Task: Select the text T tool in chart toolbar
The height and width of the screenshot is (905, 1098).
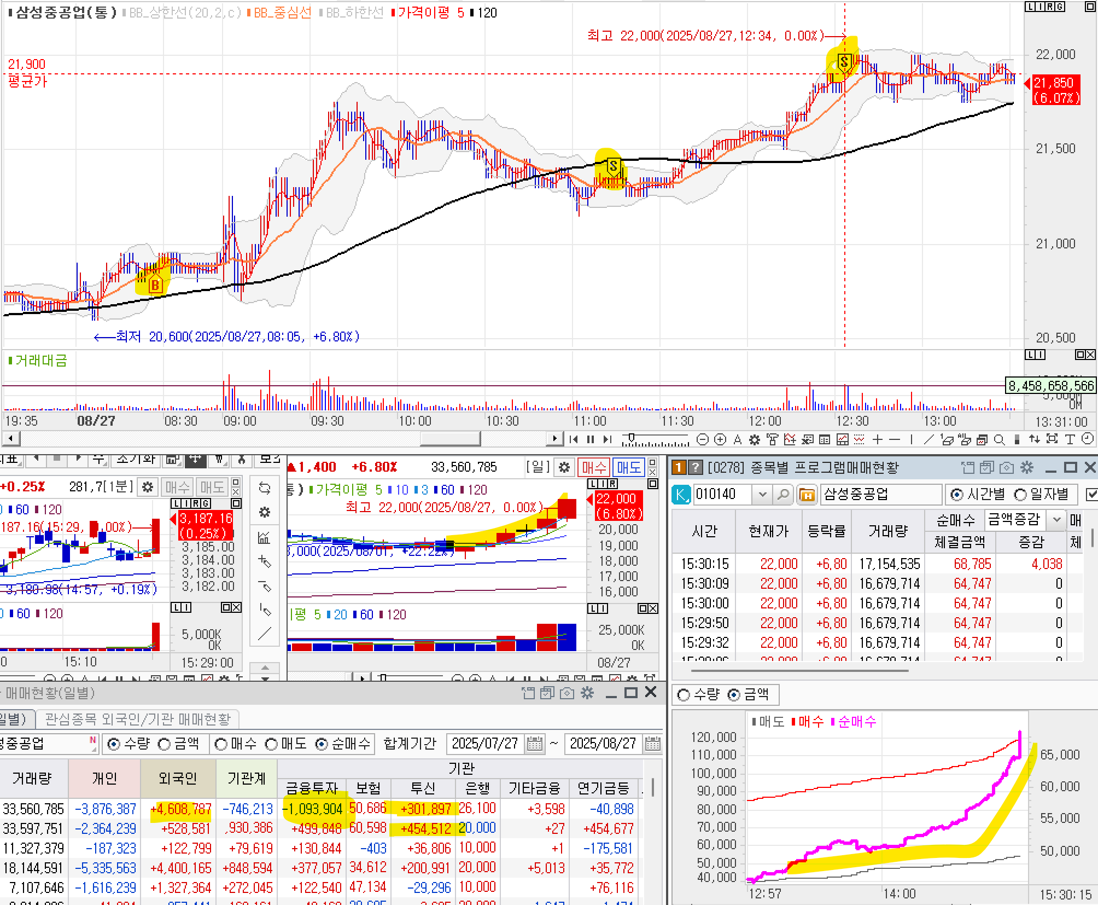Action: (x=1070, y=439)
